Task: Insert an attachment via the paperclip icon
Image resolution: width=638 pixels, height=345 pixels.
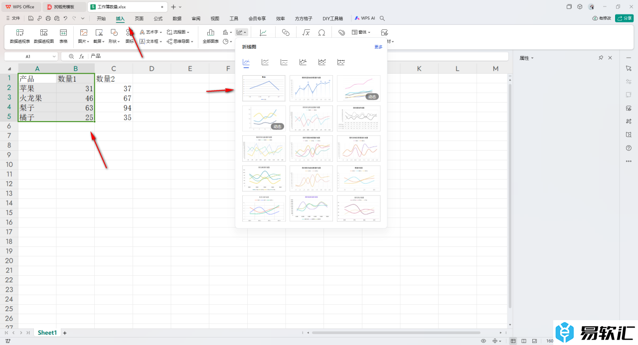Action: click(x=341, y=32)
